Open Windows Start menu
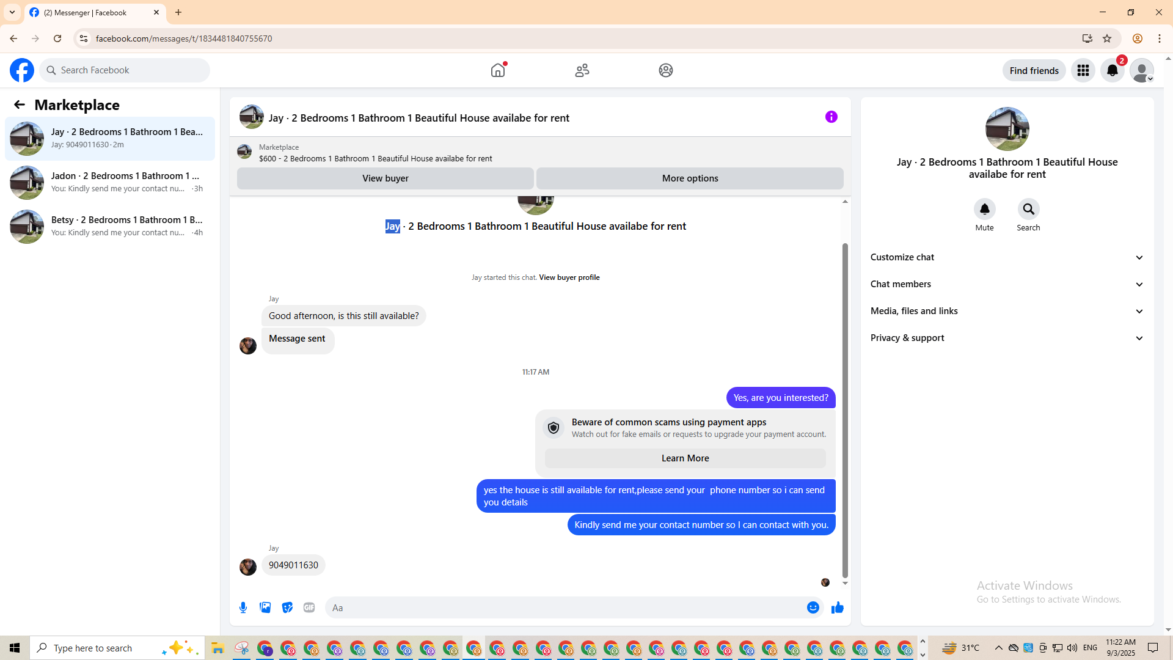The image size is (1173, 660). pyautogui.click(x=15, y=648)
